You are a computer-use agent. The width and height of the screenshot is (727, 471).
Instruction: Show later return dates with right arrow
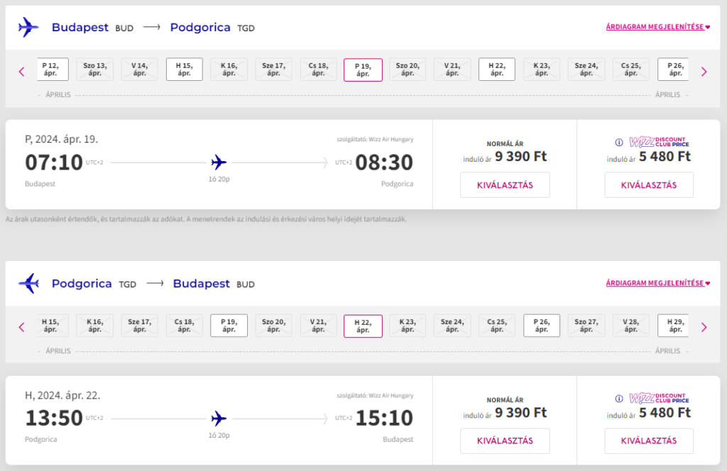pyautogui.click(x=704, y=328)
